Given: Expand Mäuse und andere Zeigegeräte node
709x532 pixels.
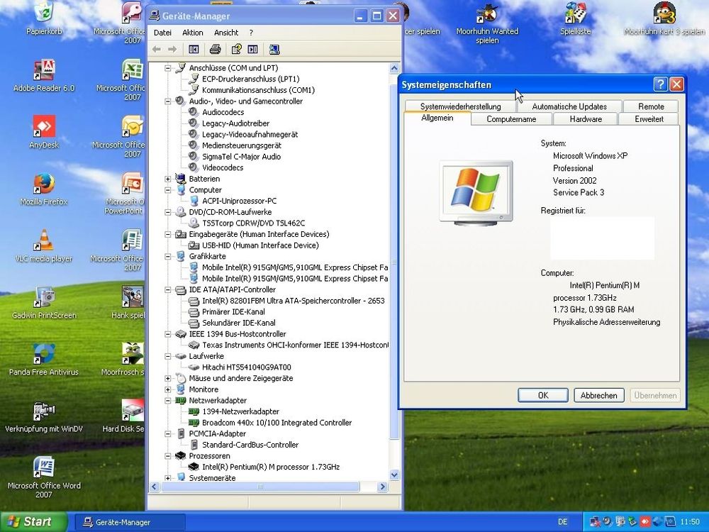Looking at the screenshot, I should pos(168,379).
